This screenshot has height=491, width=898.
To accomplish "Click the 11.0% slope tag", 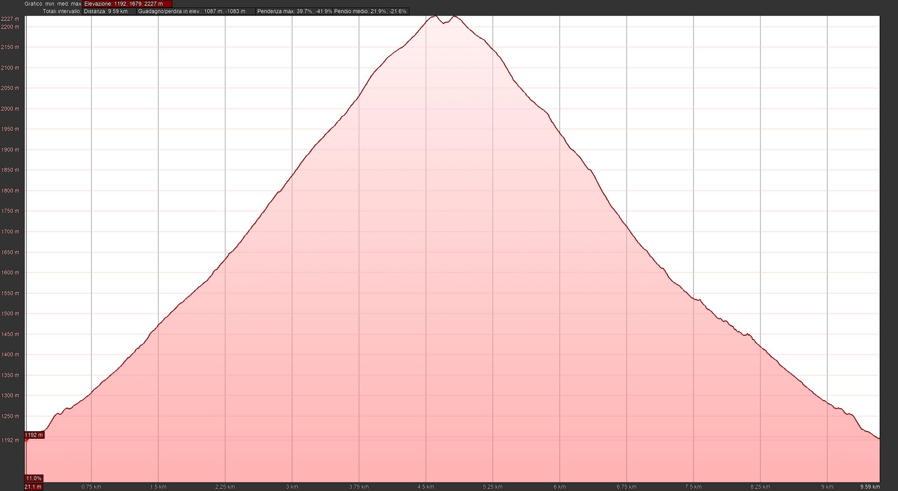I will click(33, 478).
